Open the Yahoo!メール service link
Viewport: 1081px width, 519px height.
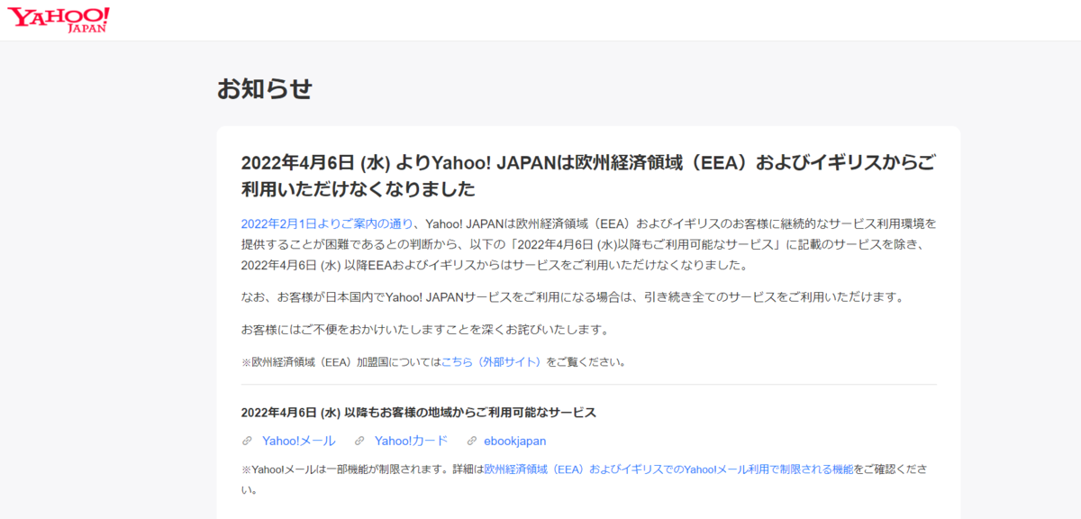298,441
